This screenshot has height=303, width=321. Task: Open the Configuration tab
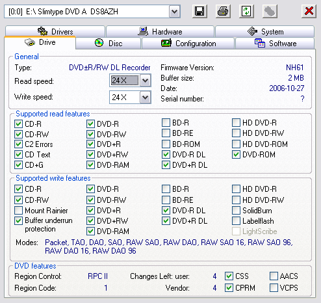[x=188, y=44]
